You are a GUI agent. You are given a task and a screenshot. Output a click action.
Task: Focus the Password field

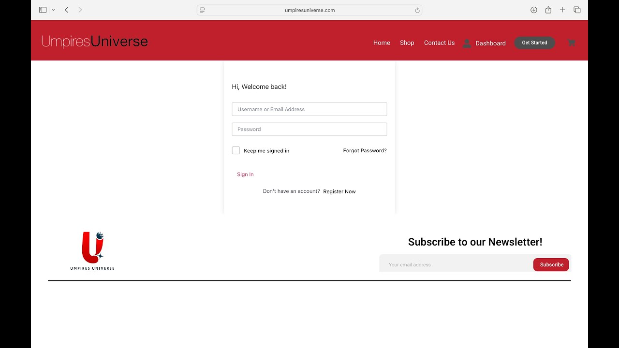[x=309, y=129]
